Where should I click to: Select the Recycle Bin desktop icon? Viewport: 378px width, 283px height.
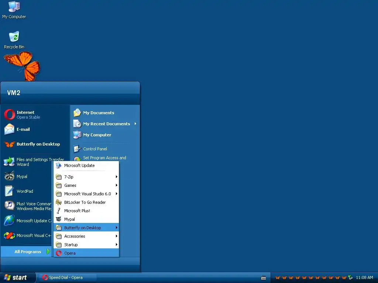click(14, 40)
